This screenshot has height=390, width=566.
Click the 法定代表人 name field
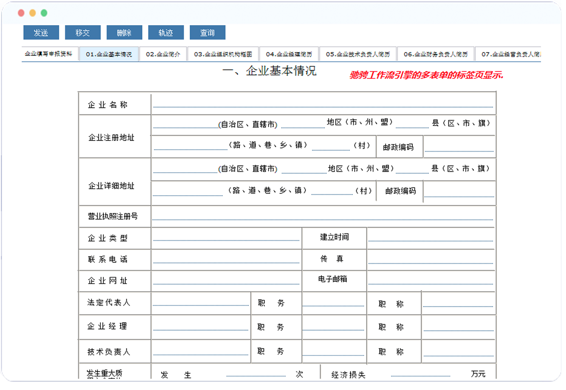[201, 303]
